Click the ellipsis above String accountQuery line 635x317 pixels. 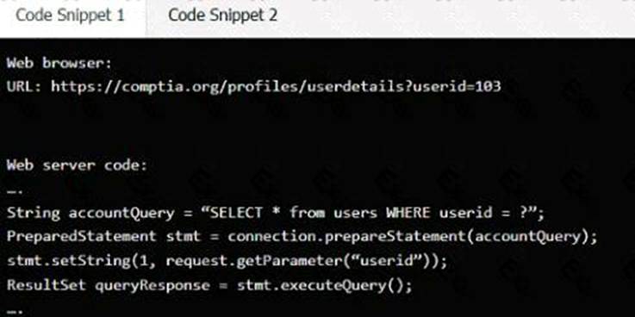click(x=12, y=190)
